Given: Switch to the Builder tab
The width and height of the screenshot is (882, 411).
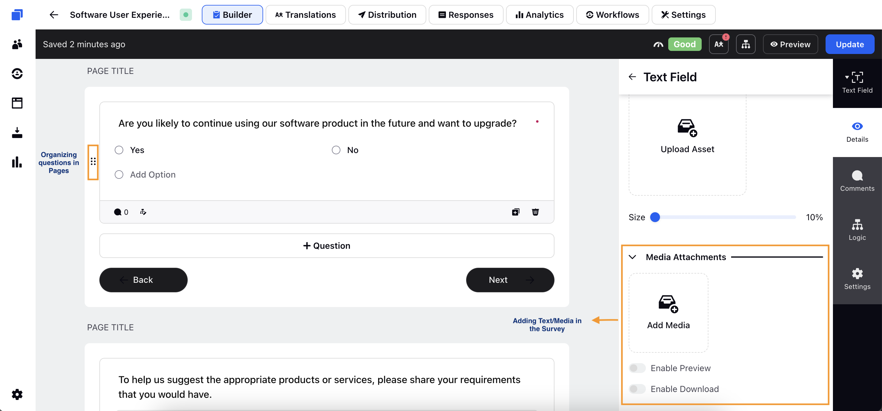Looking at the screenshot, I should click(232, 15).
